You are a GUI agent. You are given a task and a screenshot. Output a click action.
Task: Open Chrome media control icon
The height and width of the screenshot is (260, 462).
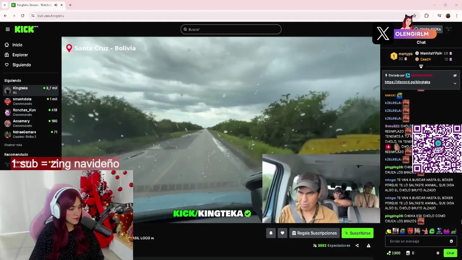[x=439, y=16]
